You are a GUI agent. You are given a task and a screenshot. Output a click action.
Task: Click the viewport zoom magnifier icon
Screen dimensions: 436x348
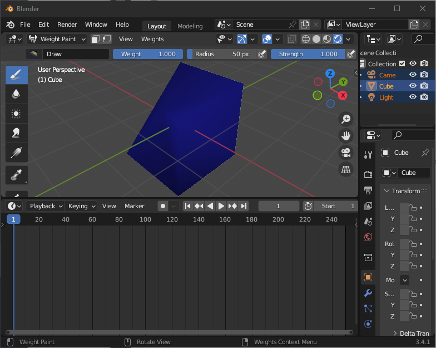tap(346, 119)
